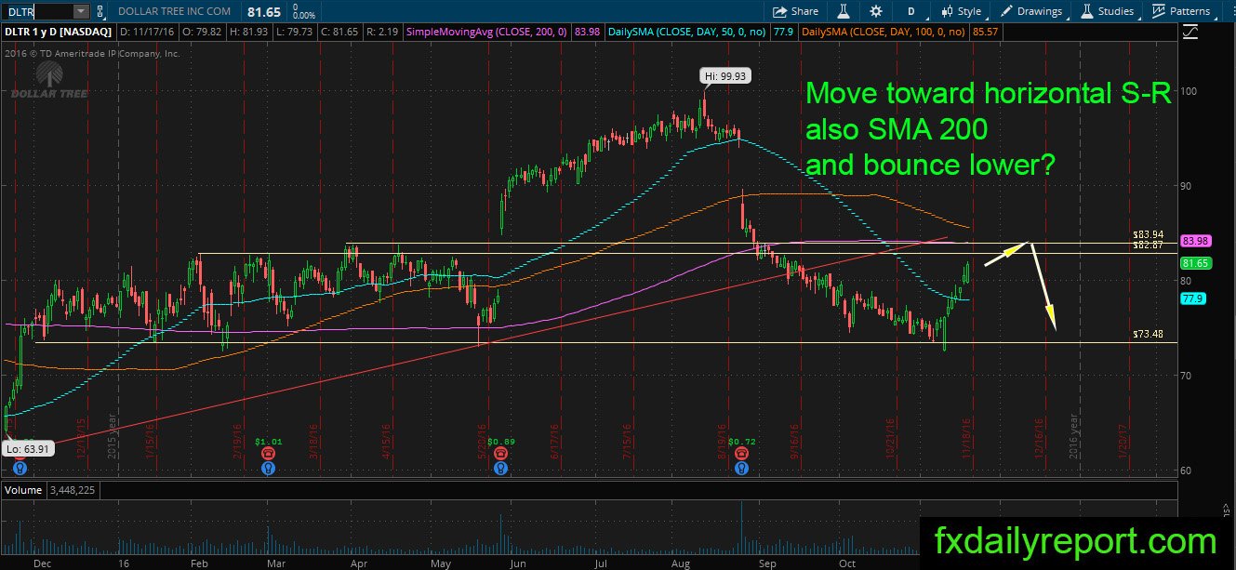The image size is (1236, 570).
Task: Click the $83.94 horizontal line label
Action: click(1150, 234)
